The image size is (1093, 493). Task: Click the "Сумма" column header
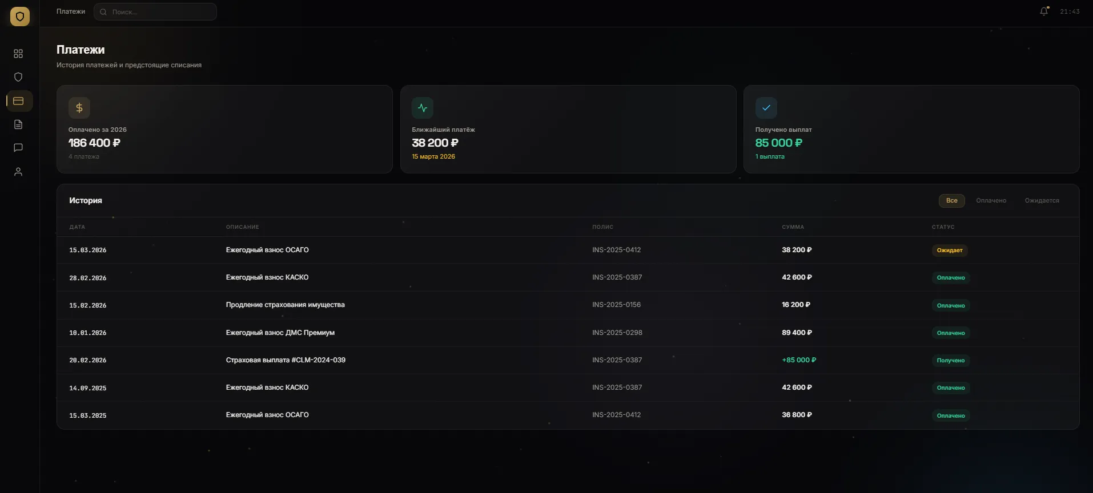coord(793,227)
